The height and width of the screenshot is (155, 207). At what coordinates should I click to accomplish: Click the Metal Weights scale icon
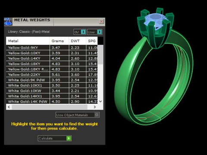8,22
